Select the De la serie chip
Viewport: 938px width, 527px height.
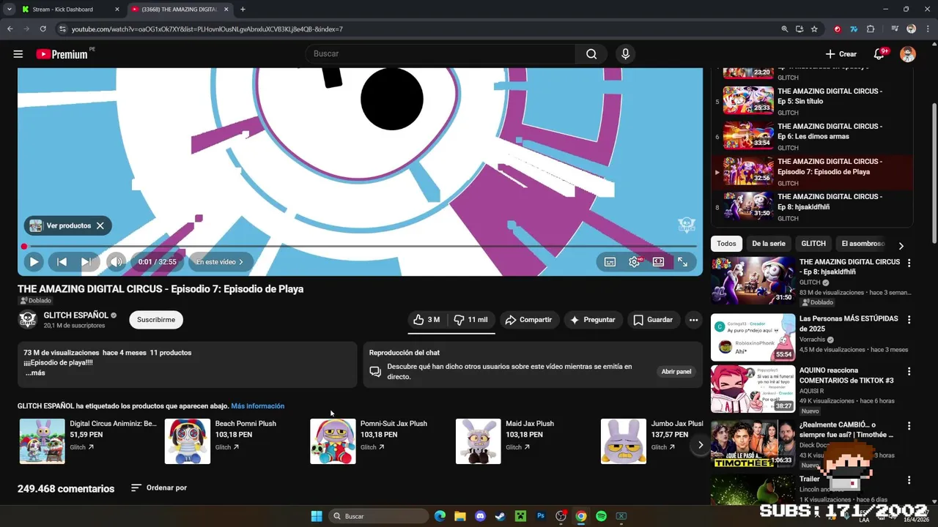coord(769,244)
